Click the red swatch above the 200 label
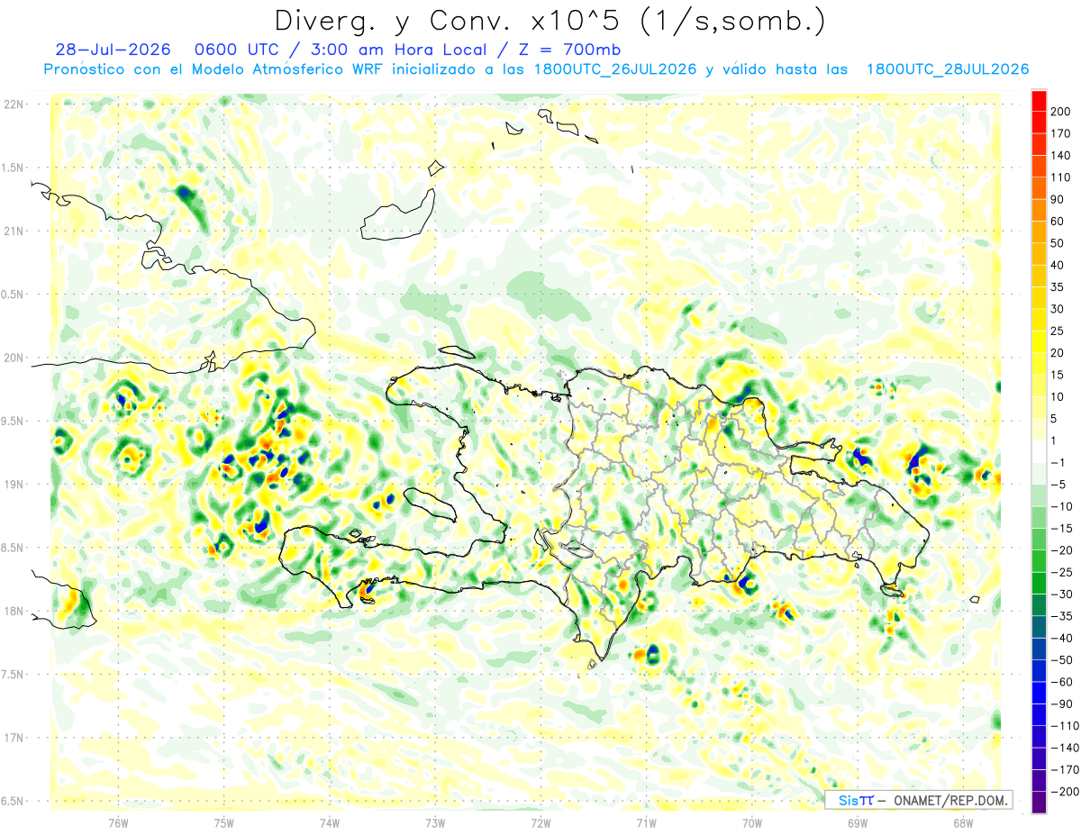1081x835 pixels. click(1039, 100)
